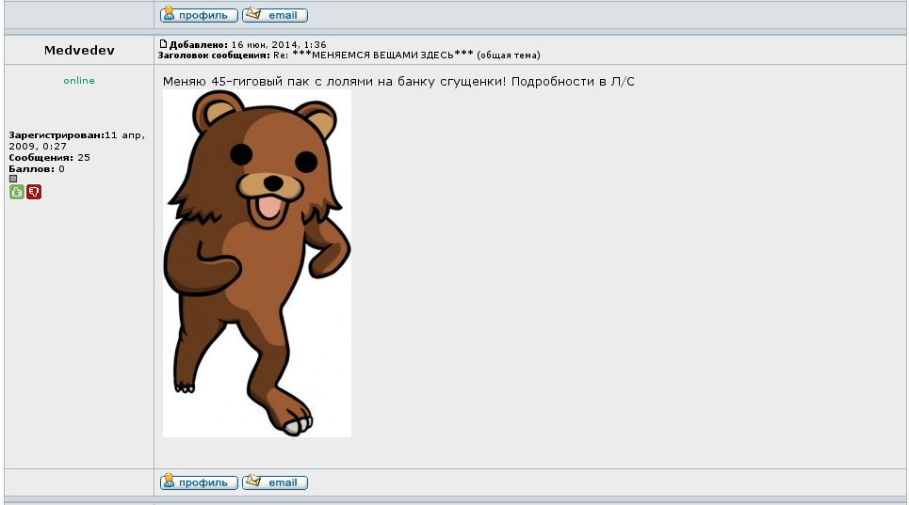Click the Сообщения: 25 text

click(49, 157)
